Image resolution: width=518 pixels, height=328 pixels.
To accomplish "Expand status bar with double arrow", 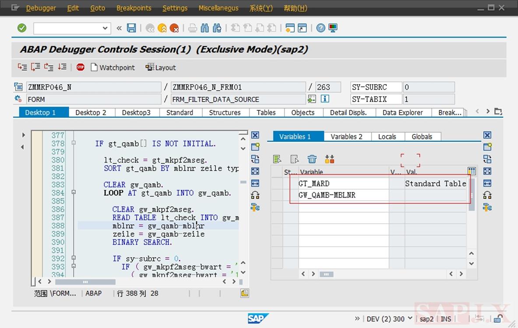I will tap(357, 318).
